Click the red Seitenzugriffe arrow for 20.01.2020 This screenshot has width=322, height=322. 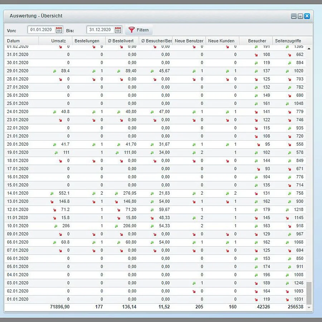tap(290, 144)
